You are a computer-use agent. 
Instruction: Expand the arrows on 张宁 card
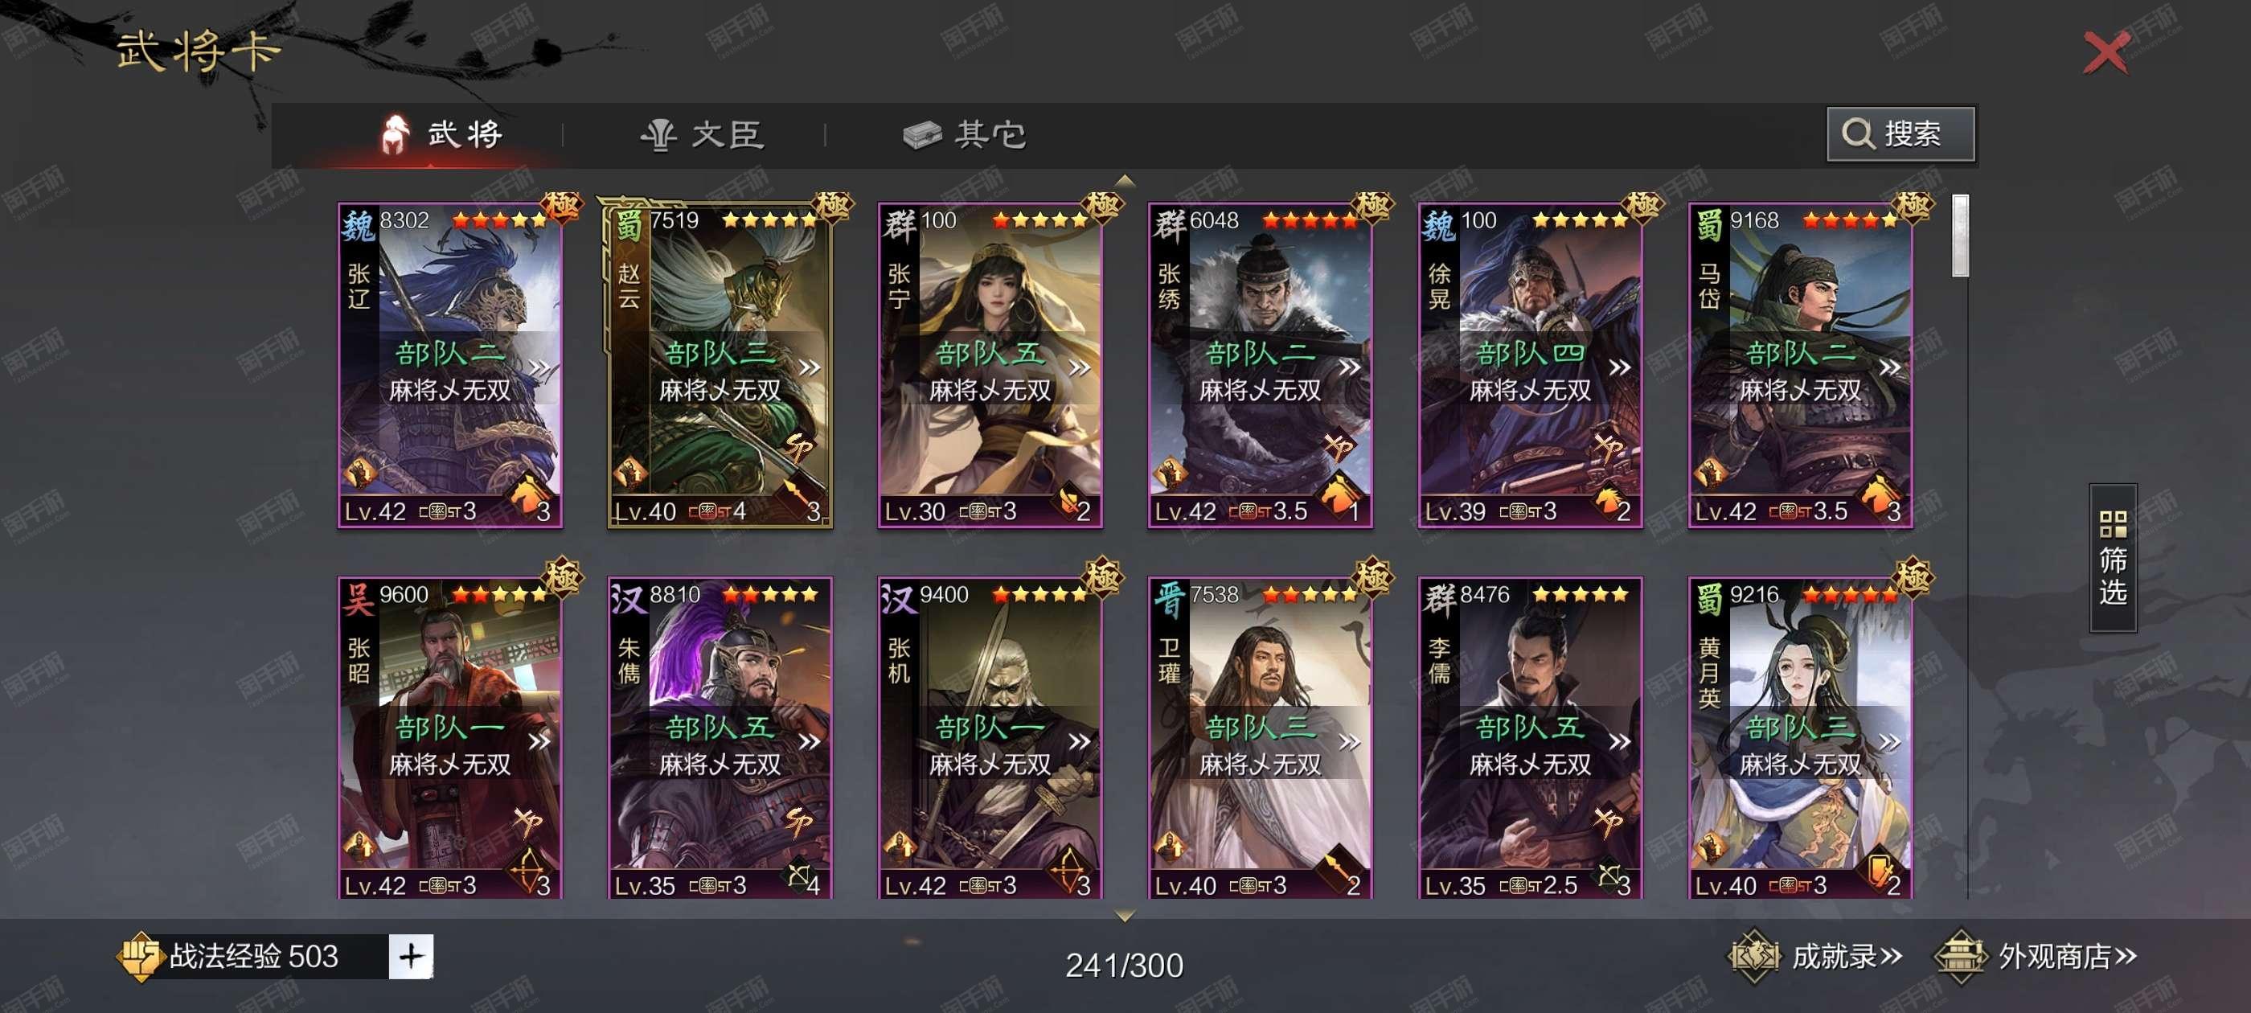[1080, 367]
